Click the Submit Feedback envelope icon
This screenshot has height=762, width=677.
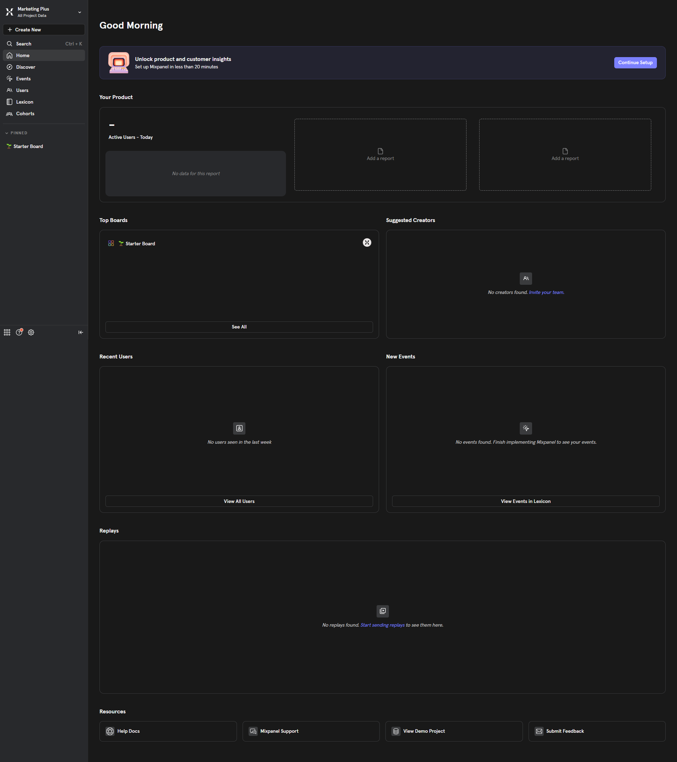[539, 731]
